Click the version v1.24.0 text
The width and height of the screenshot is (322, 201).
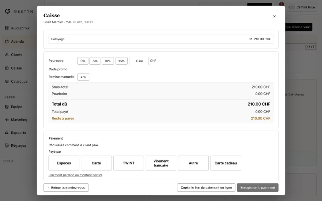tap(8, 161)
